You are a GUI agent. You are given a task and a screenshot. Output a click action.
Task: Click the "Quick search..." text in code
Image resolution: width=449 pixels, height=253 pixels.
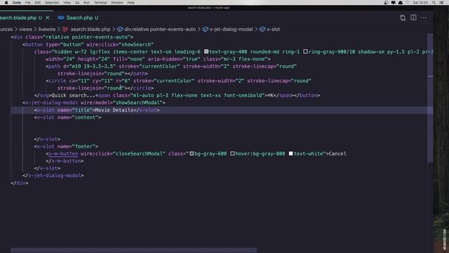(x=73, y=96)
